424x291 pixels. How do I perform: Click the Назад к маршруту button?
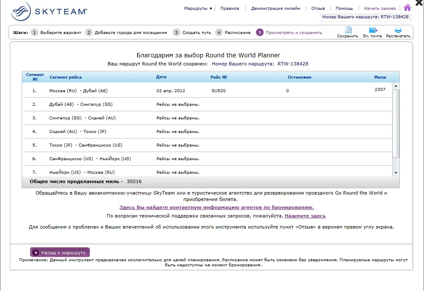(x=60, y=253)
